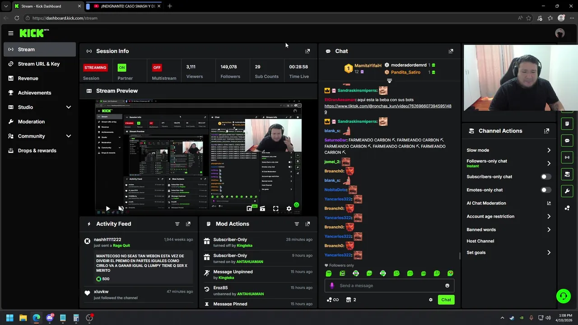The height and width of the screenshot is (325, 578).
Task: Switch stream preview to theater mode
Action: click(x=262, y=209)
